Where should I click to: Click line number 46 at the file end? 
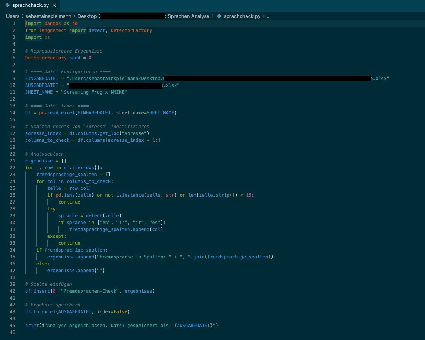[13, 332]
